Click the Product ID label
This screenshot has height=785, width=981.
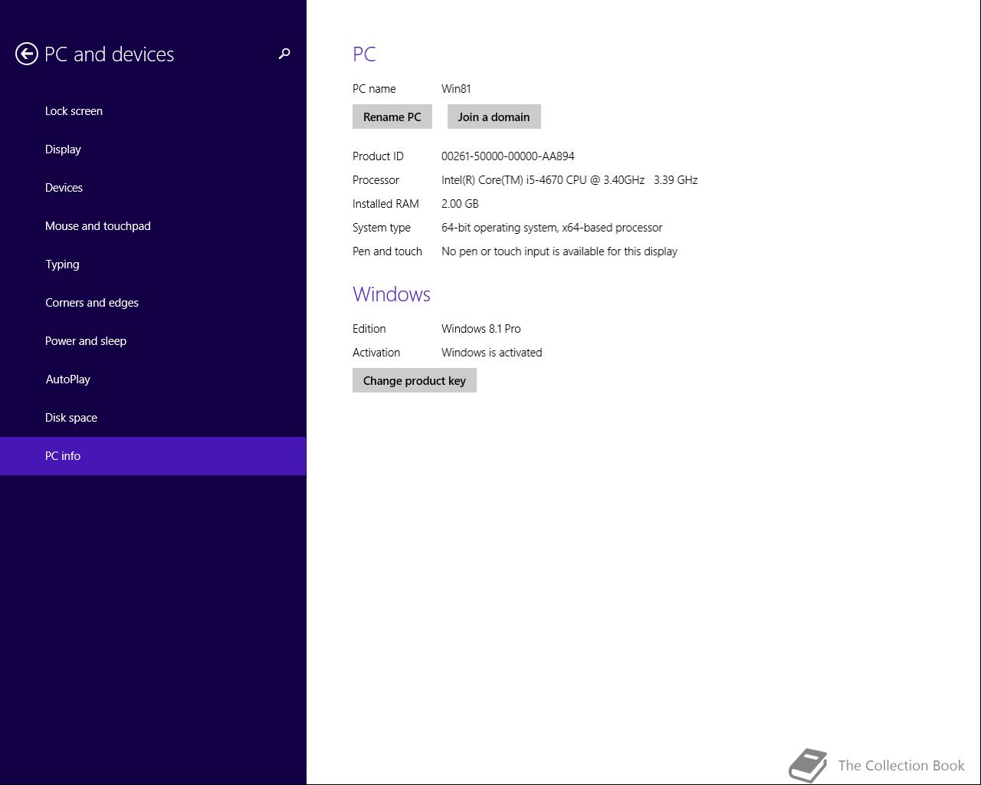378,156
